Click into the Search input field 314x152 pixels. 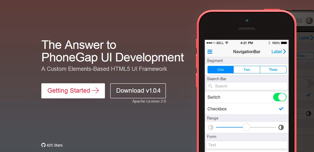pyautogui.click(x=247, y=86)
